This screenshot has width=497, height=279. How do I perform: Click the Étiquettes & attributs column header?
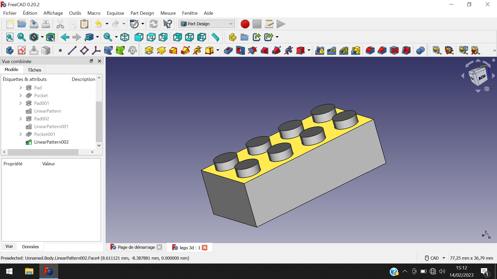coord(36,79)
